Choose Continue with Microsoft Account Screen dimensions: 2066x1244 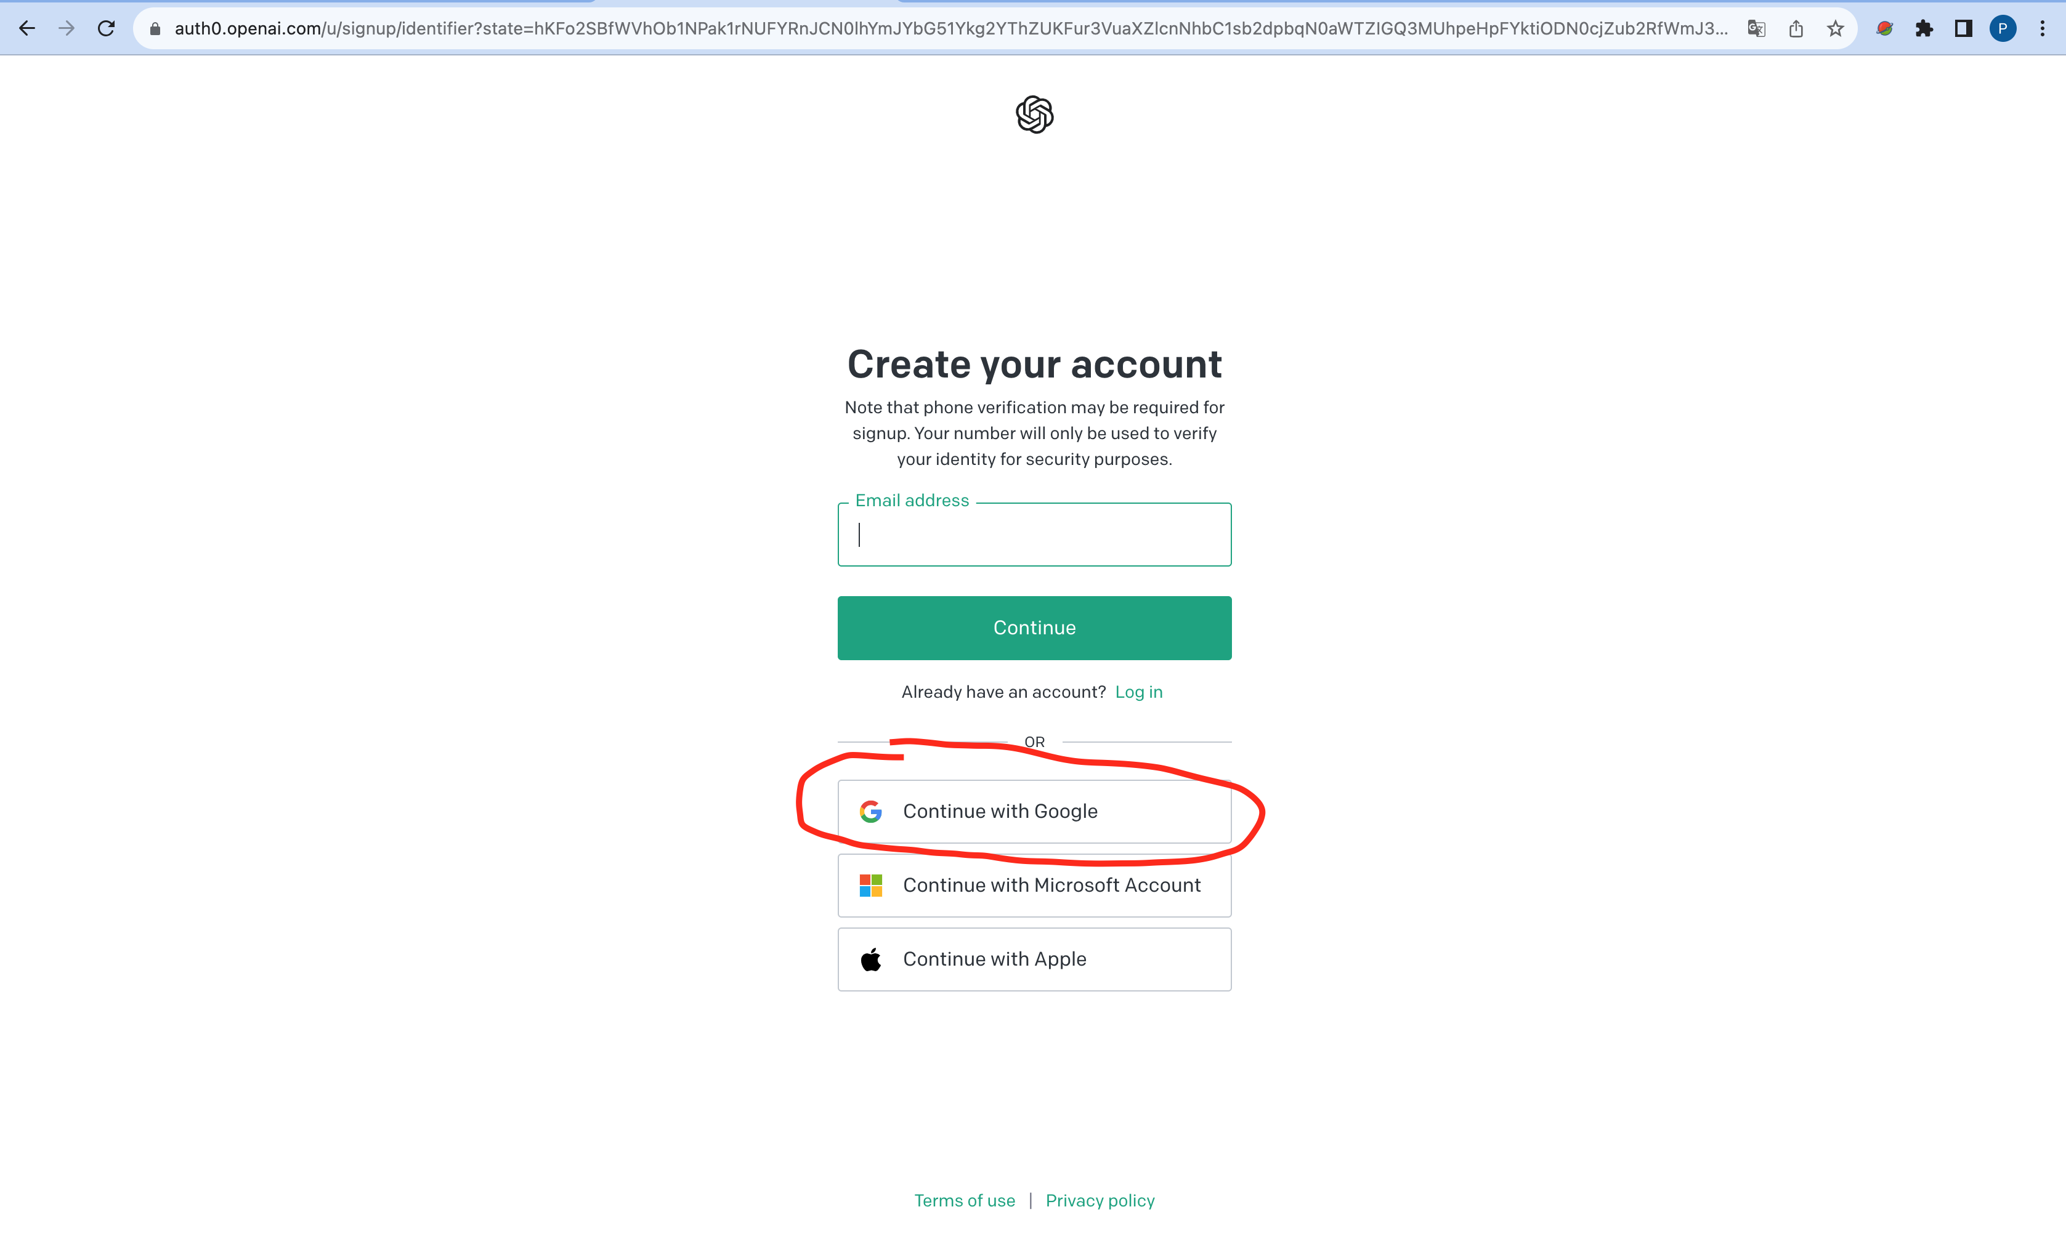(1034, 885)
